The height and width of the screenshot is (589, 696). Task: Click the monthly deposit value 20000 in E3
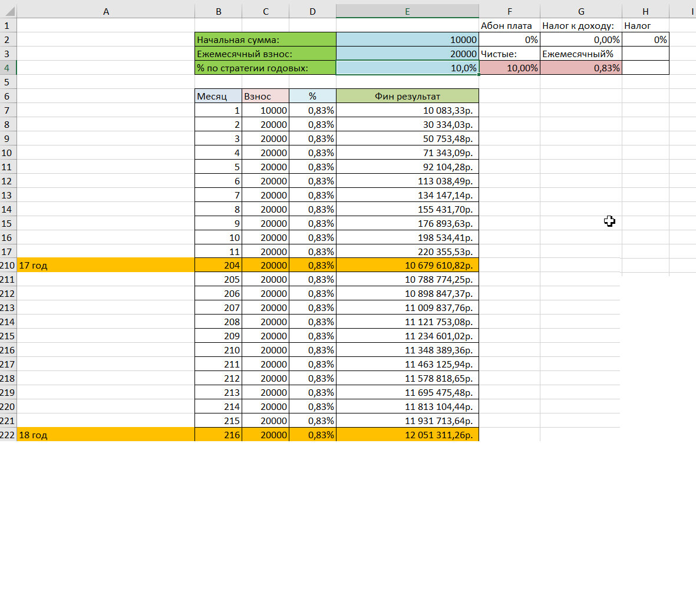click(x=407, y=54)
